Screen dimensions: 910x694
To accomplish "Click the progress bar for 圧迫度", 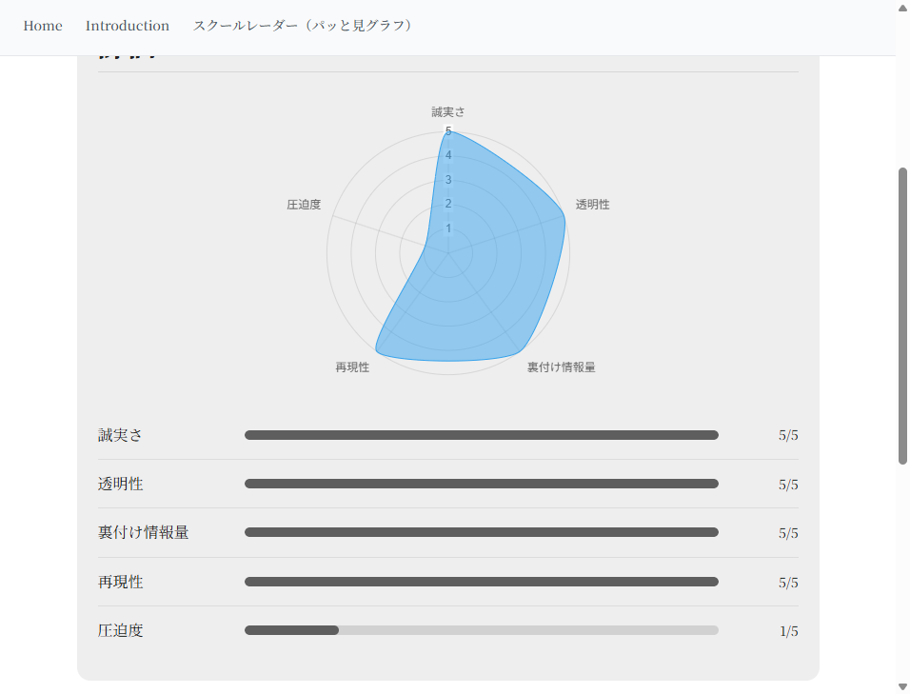I will [x=481, y=629].
